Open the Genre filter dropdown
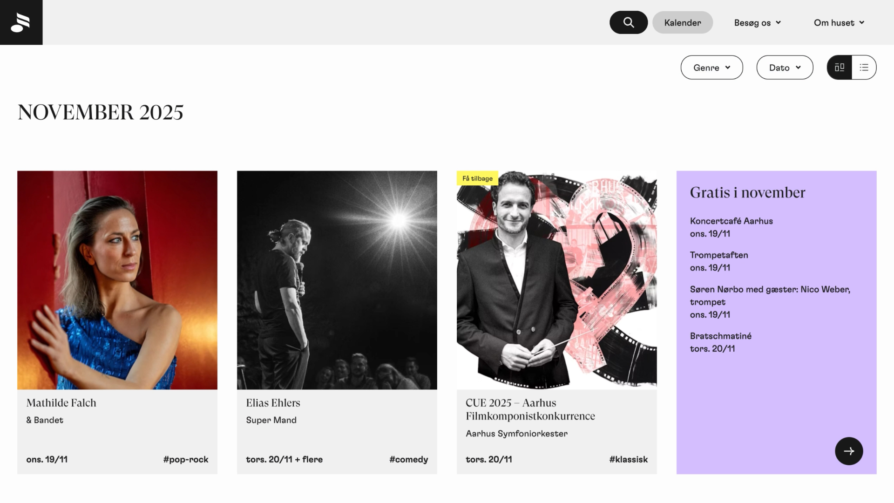Image resolution: width=894 pixels, height=503 pixels. [711, 68]
